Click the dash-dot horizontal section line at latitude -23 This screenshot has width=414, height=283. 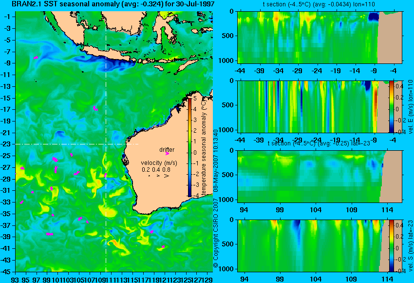coord(77,144)
